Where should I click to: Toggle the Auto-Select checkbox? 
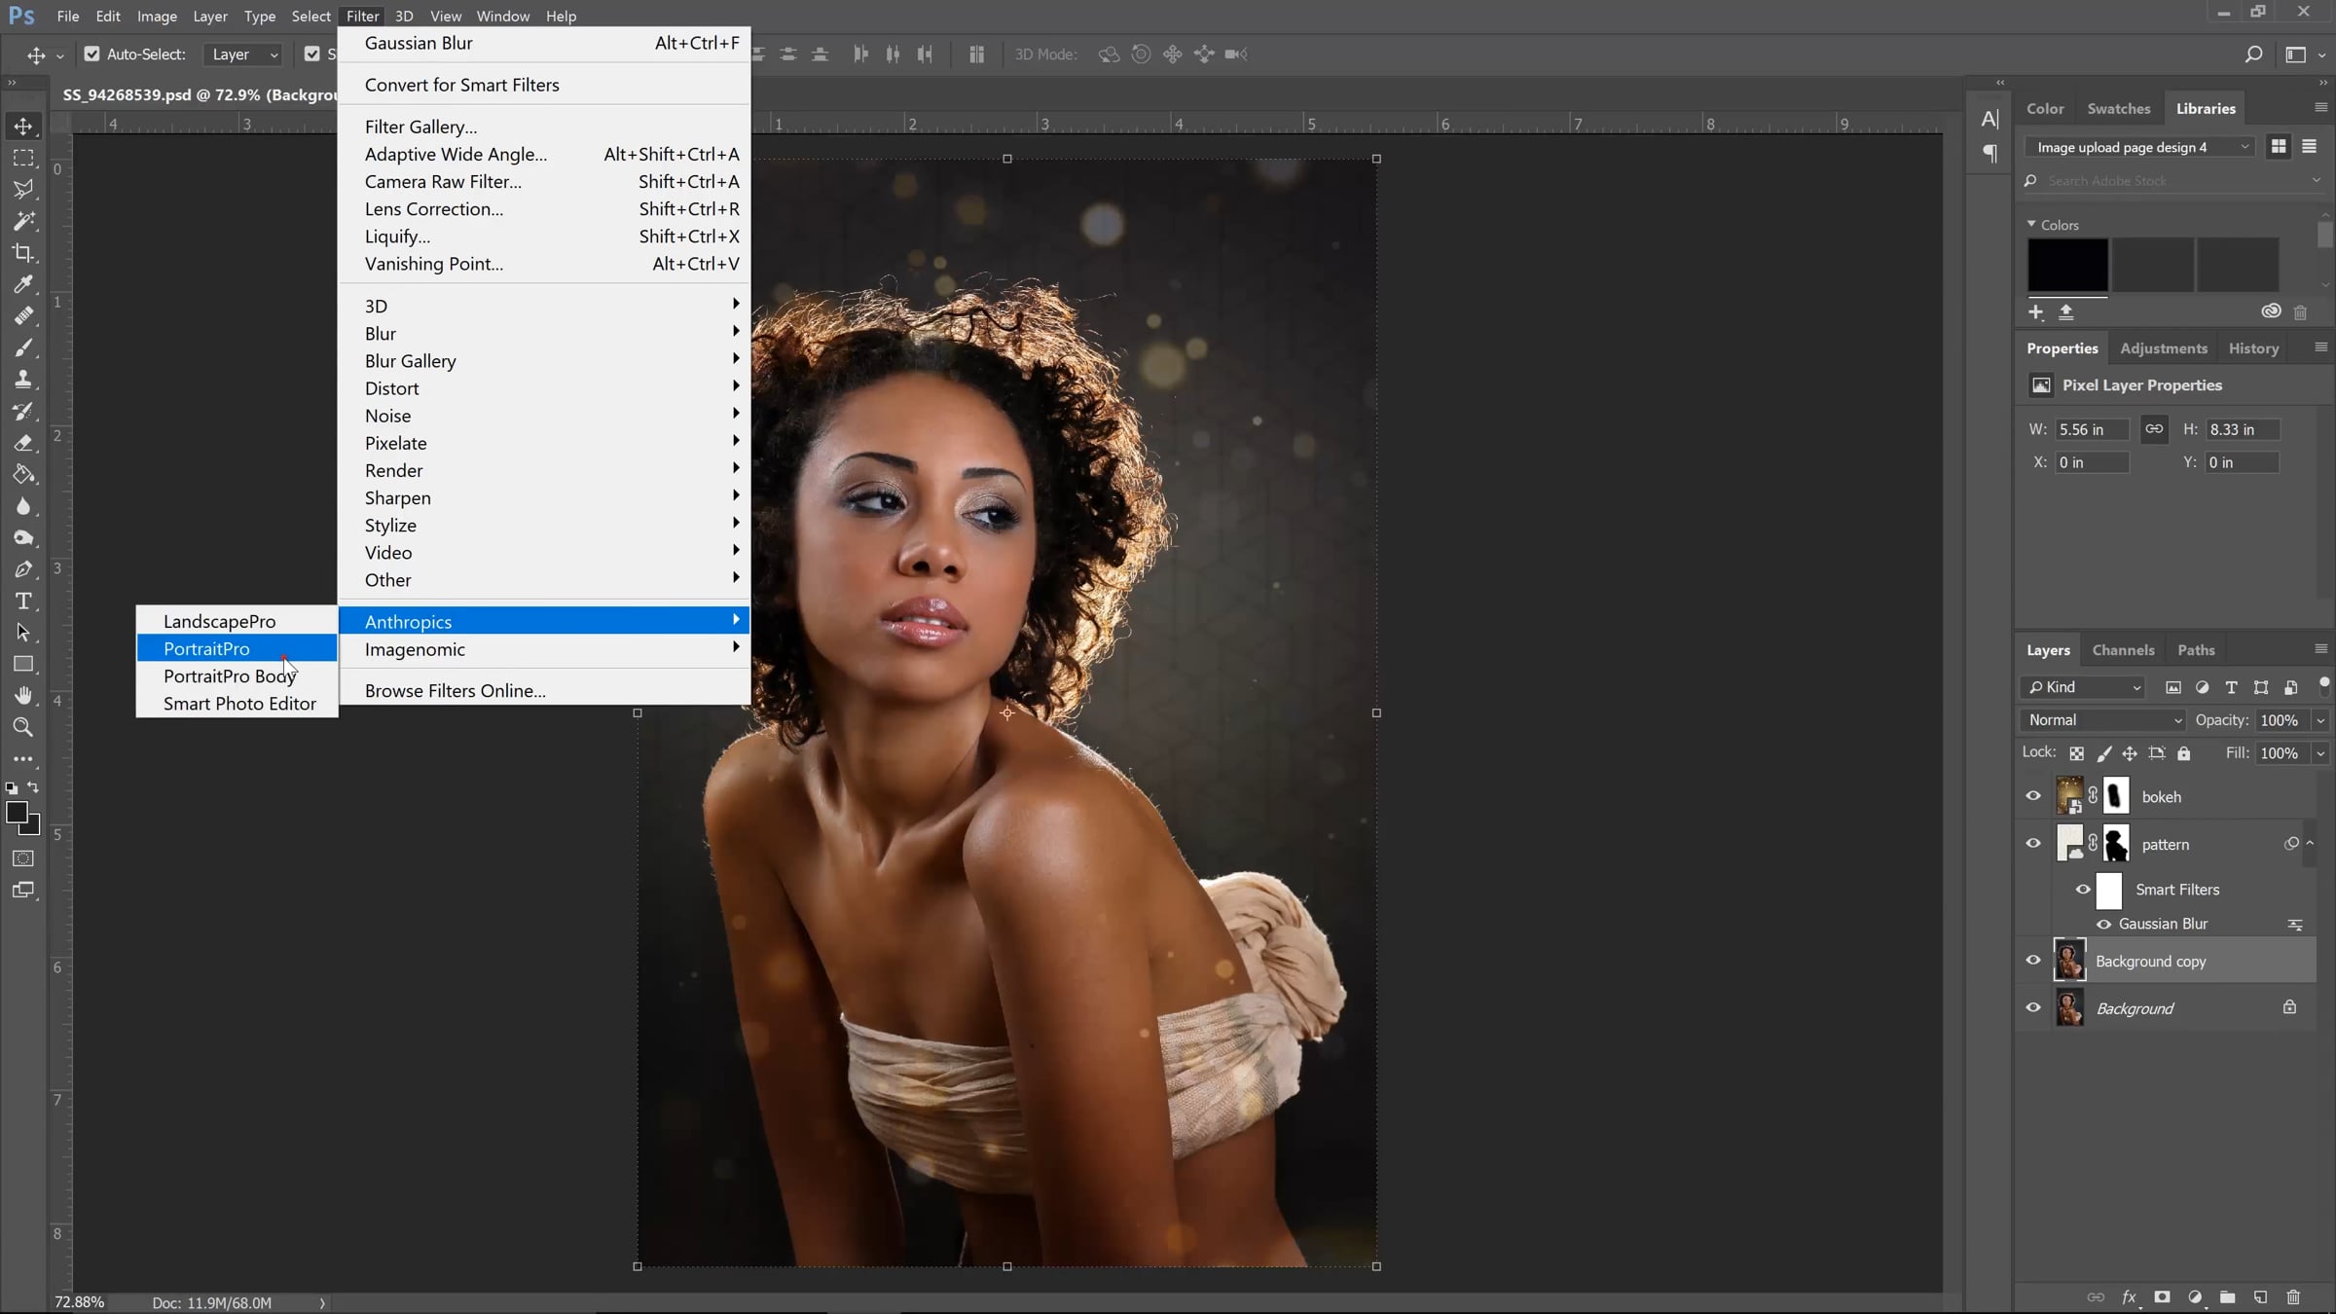click(91, 55)
